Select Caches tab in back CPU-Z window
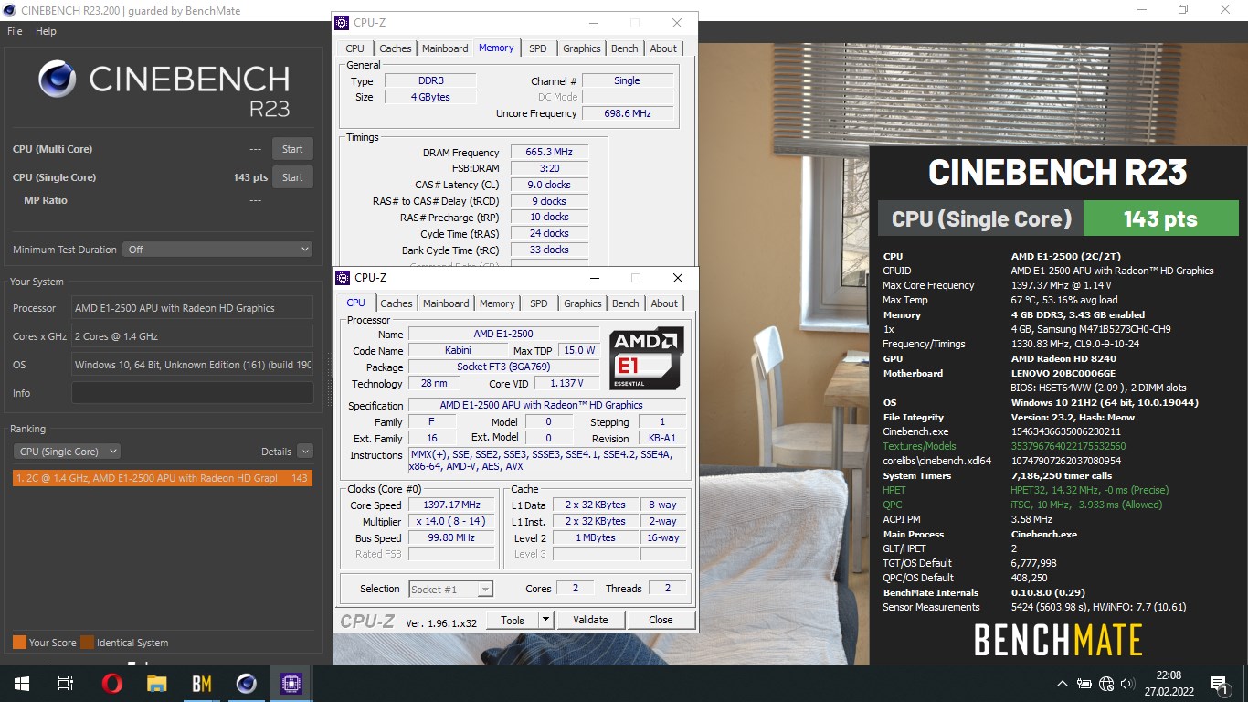The height and width of the screenshot is (702, 1248). click(x=396, y=48)
